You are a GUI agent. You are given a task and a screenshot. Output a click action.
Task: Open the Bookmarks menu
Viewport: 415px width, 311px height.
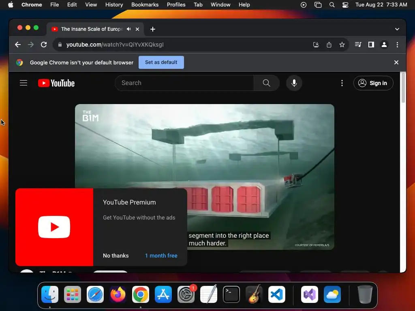(145, 5)
